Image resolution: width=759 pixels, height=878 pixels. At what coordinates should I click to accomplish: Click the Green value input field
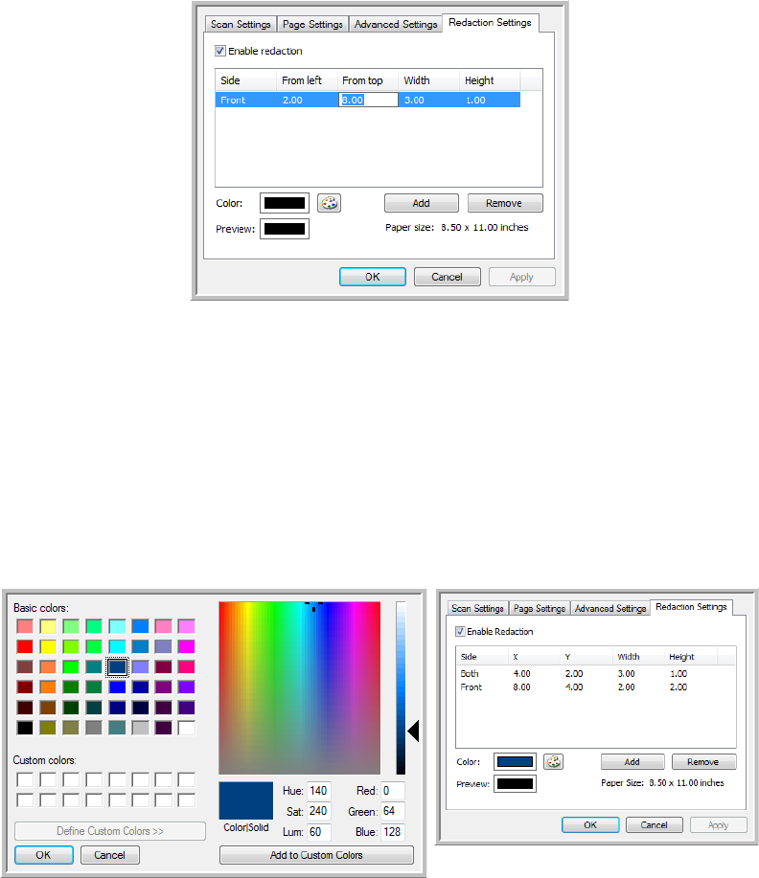(x=392, y=811)
